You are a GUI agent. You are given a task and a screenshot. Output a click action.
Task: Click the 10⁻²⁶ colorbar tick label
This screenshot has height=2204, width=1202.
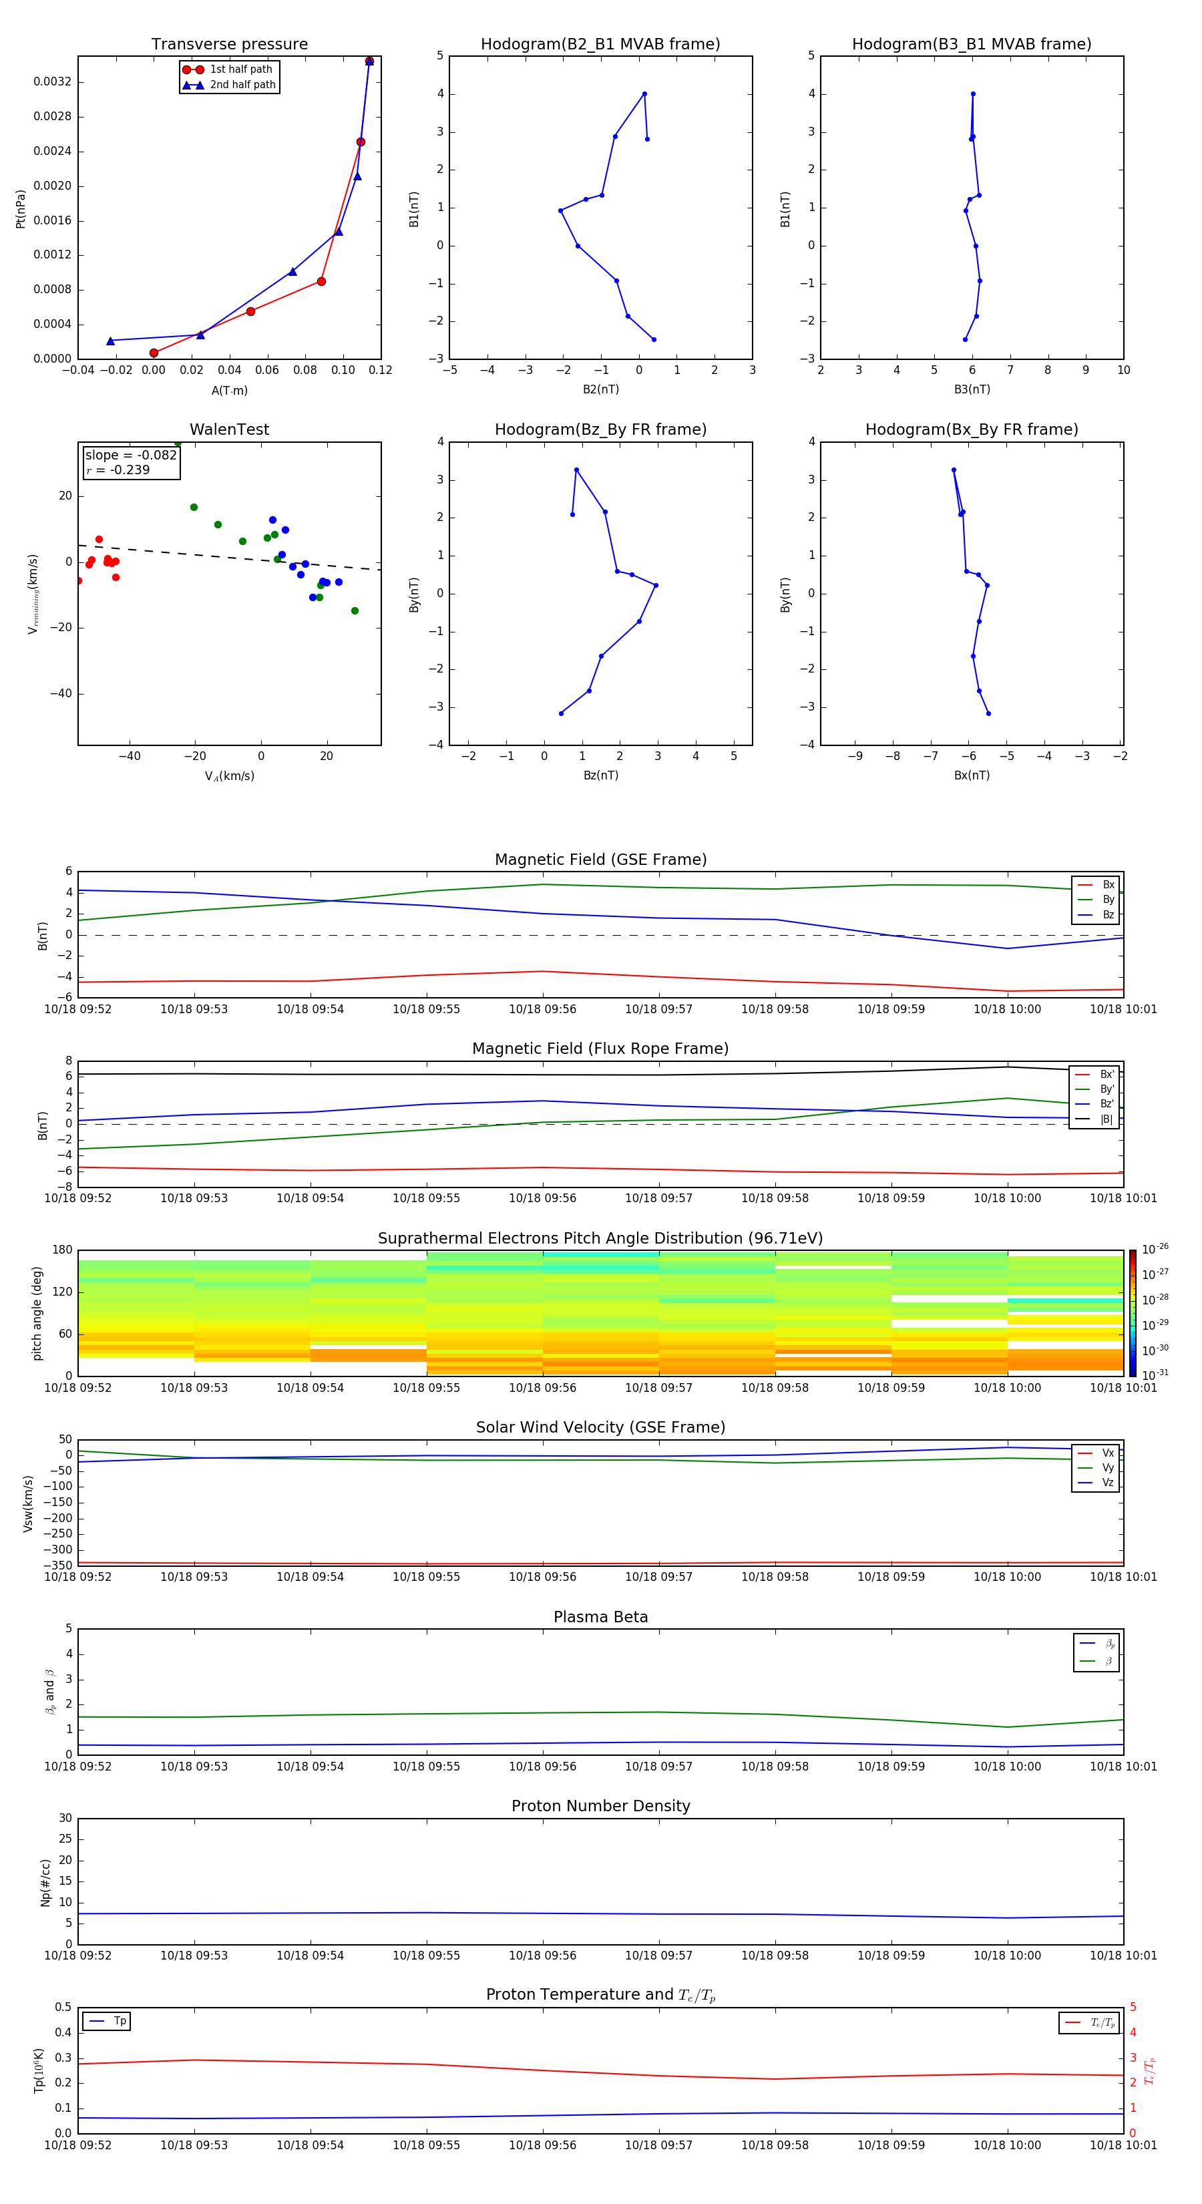(1155, 1249)
